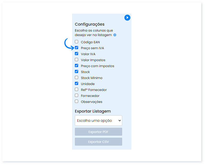The width and height of the screenshot is (205, 165).
Task: Click the dropdown chevron arrow
Action: click(119, 120)
